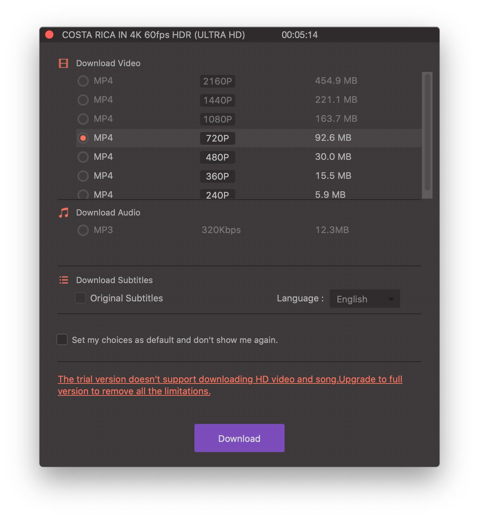Viewport: 479px width, 519px height.
Task: Click the arrow on the English combo box
Action: tap(391, 299)
